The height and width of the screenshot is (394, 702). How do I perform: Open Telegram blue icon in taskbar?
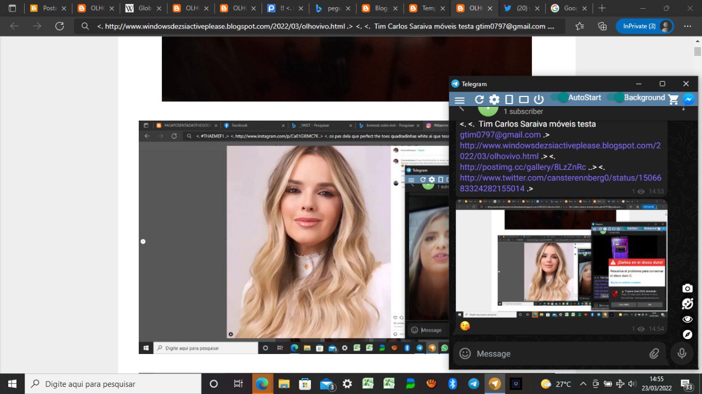[x=473, y=384]
